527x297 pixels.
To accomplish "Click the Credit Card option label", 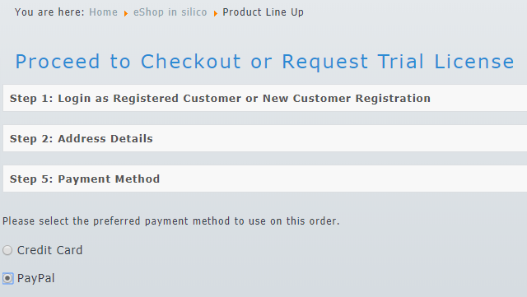I will (x=49, y=250).
